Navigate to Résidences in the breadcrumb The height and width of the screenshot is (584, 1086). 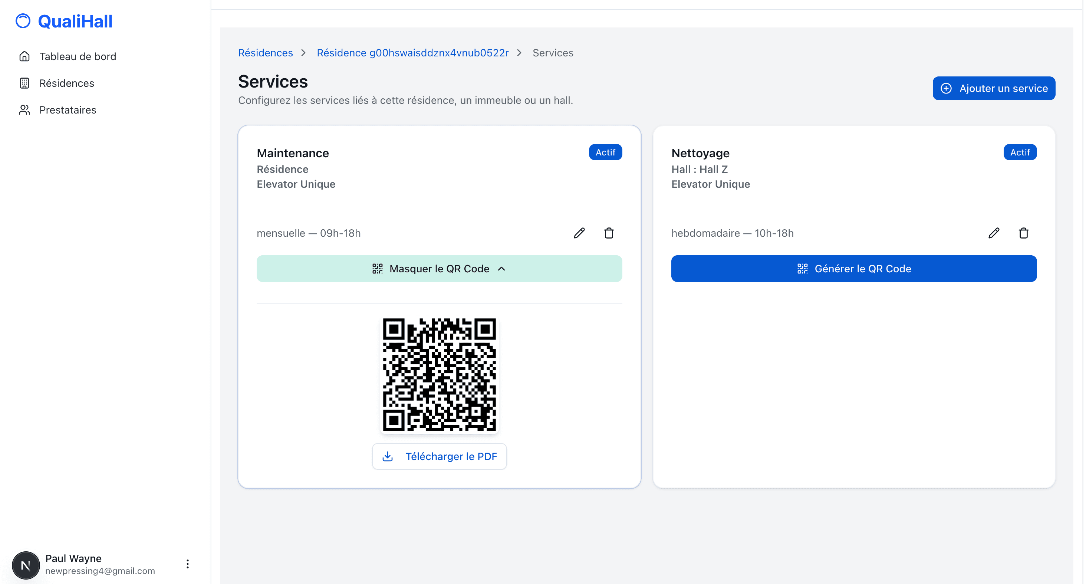click(265, 52)
